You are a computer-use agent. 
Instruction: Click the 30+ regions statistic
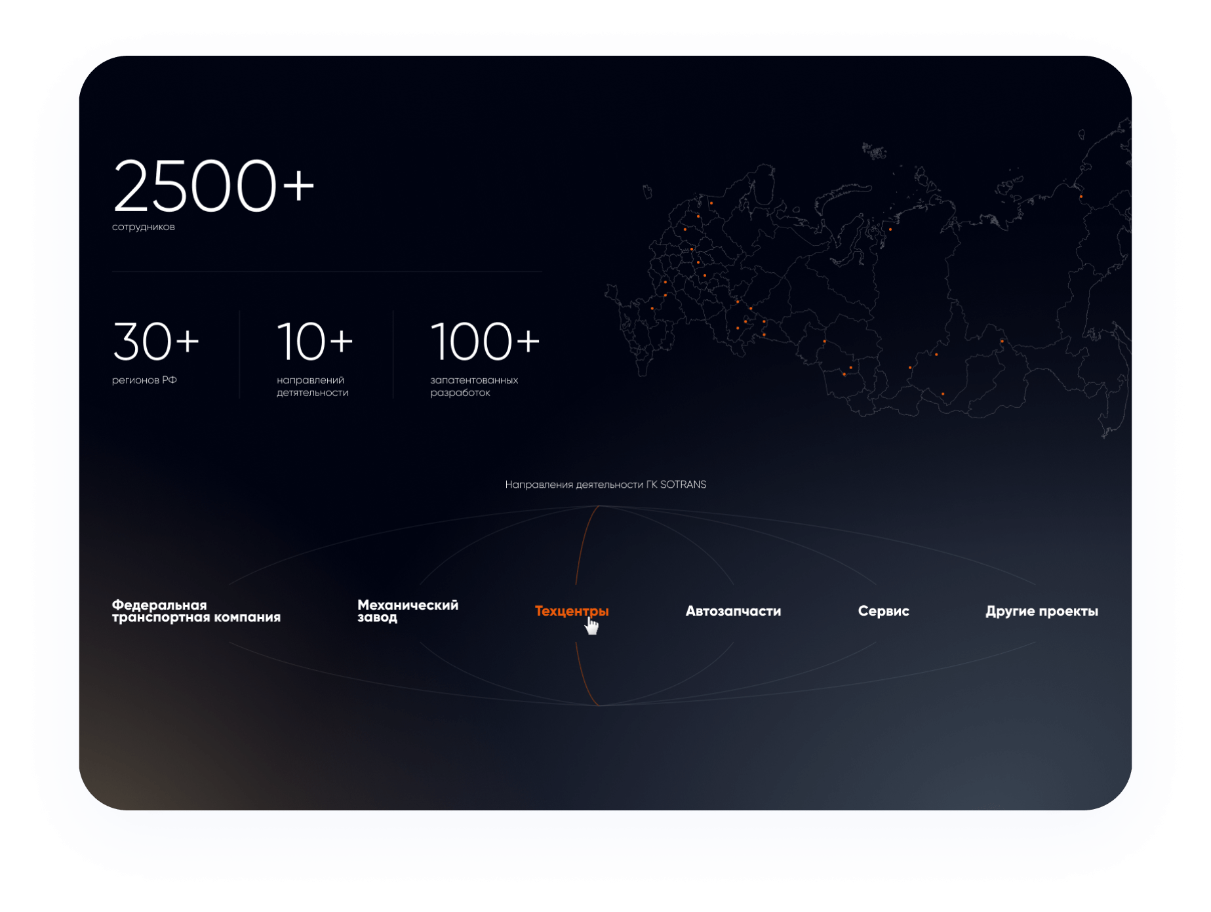coord(156,342)
